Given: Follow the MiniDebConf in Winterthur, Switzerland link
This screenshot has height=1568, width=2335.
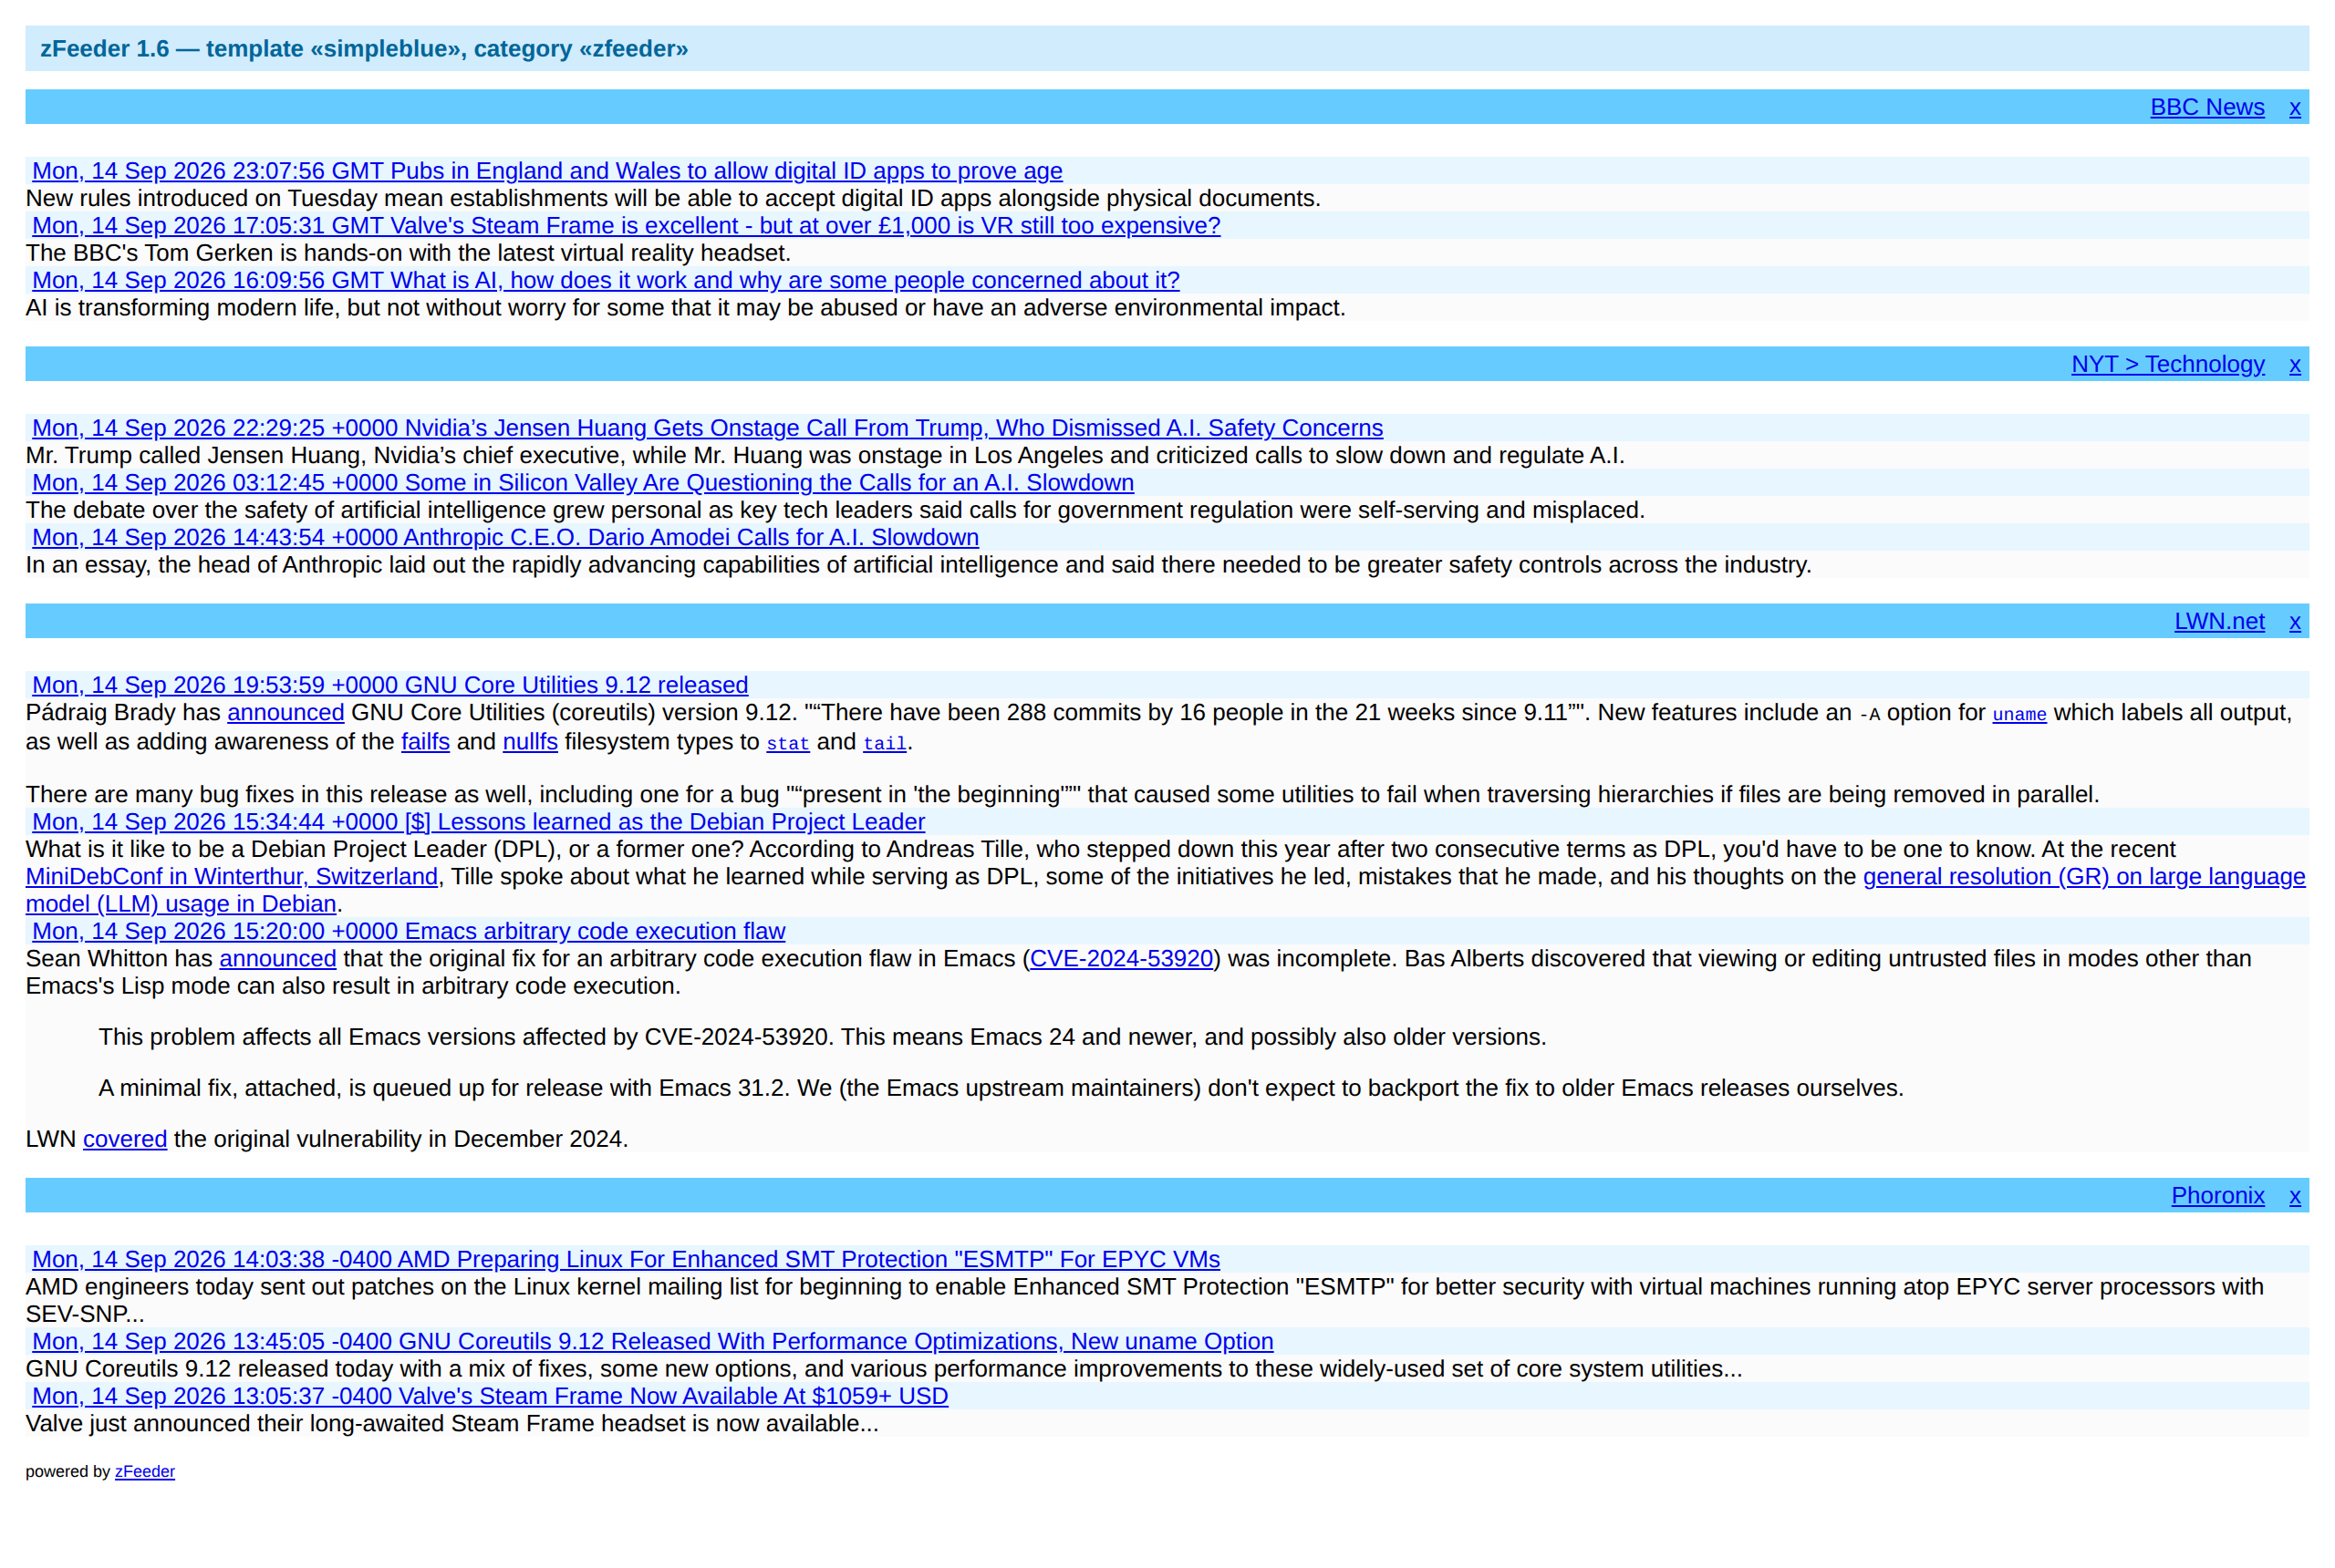Looking at the screenshot, I should point(232,877).
